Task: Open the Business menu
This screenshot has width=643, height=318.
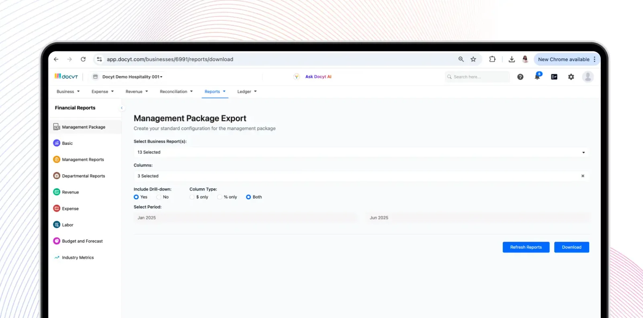Action: pyautogui.click(x=68, y=92)
